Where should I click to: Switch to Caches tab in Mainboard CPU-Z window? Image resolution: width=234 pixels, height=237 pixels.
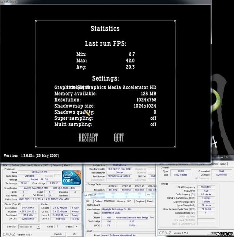coord(98,201)
